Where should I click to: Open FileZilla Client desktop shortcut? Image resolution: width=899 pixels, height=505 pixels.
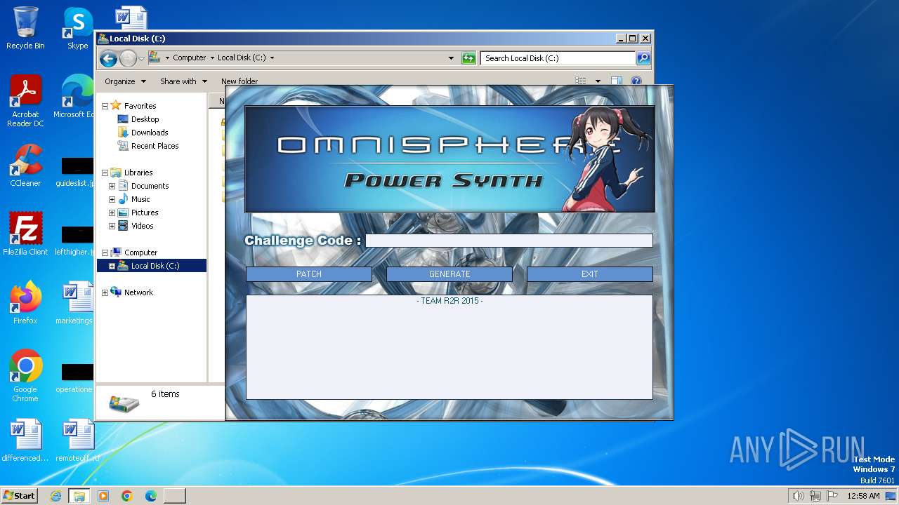pyautogui.click(x=25, y=234)
